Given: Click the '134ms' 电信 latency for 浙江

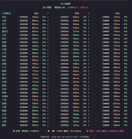Looking at the screenshot, I should coord(35,39).
